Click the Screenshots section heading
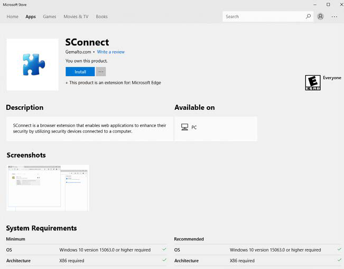Screen dimensions: 344x269 click(26, 155)
